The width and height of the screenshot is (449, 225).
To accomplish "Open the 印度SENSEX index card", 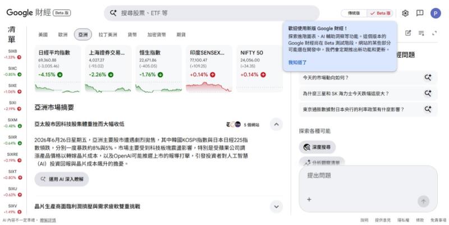I will click(x=209, y=68).
